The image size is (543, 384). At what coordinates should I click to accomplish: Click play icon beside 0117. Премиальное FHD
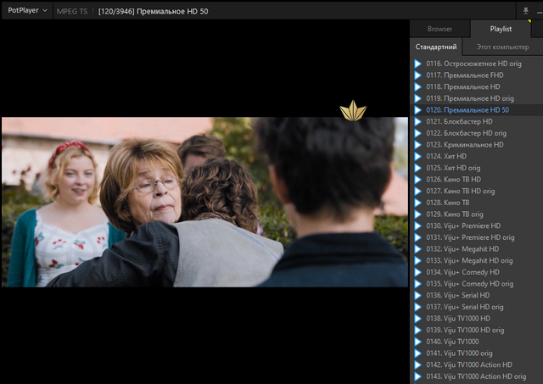point(418,75)
